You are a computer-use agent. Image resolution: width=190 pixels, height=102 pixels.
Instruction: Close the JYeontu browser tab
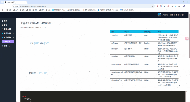[x=25, y=2]
